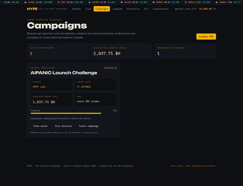Click the Heating Up status label

coord(110,68)
